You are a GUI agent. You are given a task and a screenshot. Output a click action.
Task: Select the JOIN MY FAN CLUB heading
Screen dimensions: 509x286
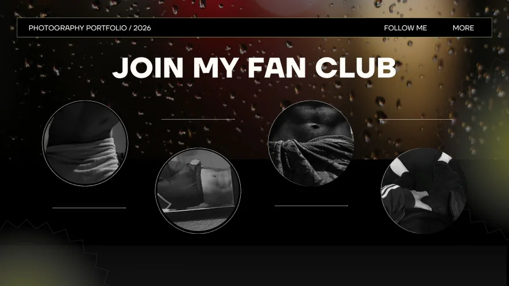254,68
